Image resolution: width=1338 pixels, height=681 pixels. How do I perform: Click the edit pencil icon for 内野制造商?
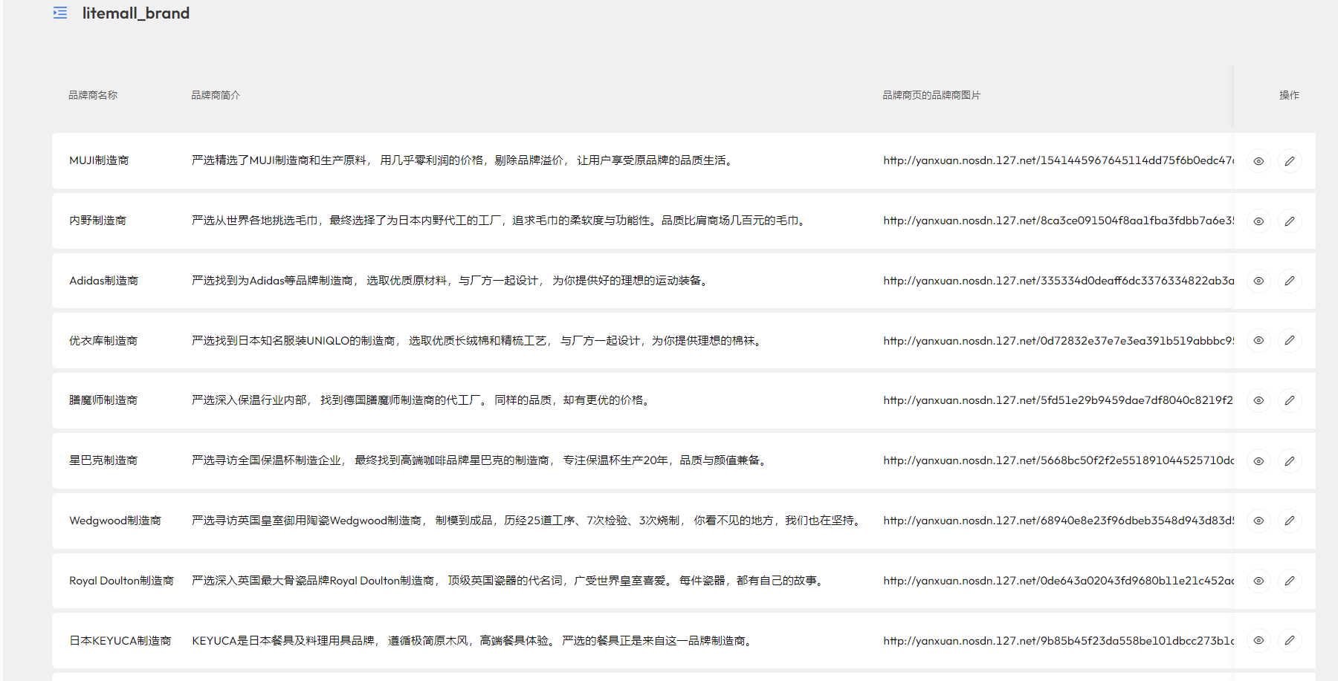pyautogui.click(x=1290, y=221)
